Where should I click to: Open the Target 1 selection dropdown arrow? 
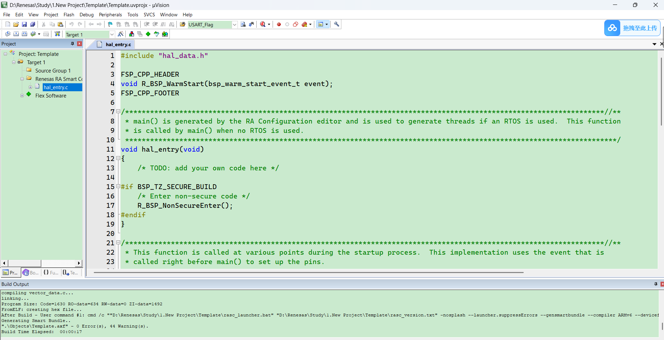click(x=112, y=34)
